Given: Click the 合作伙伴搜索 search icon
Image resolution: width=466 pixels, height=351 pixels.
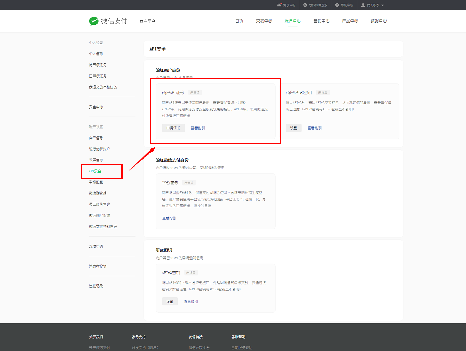Looking at the screenshot, I should pos(305,5).
